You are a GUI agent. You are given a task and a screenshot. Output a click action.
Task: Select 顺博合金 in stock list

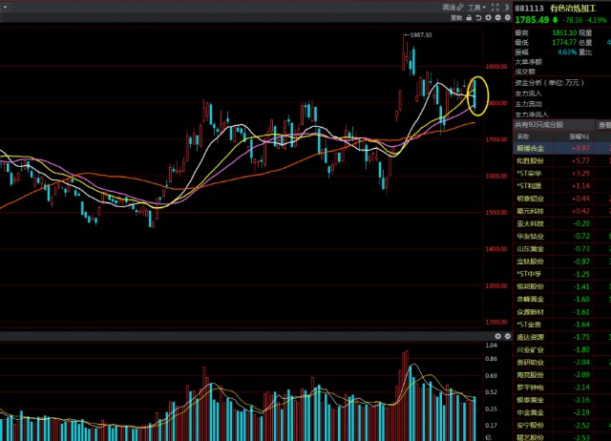pos(530,149)
